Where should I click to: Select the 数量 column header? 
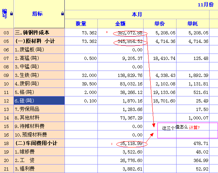point(81,23)
